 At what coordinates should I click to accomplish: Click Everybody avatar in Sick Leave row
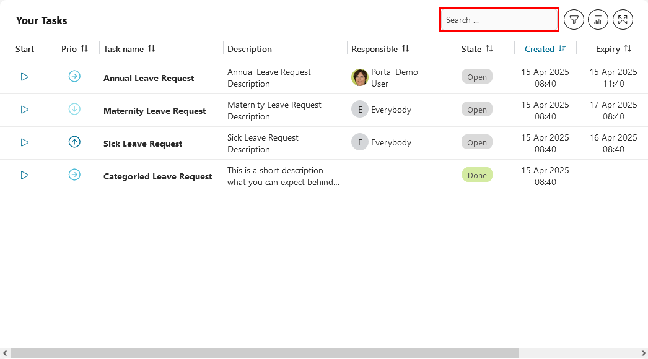(x=359, y=142)
